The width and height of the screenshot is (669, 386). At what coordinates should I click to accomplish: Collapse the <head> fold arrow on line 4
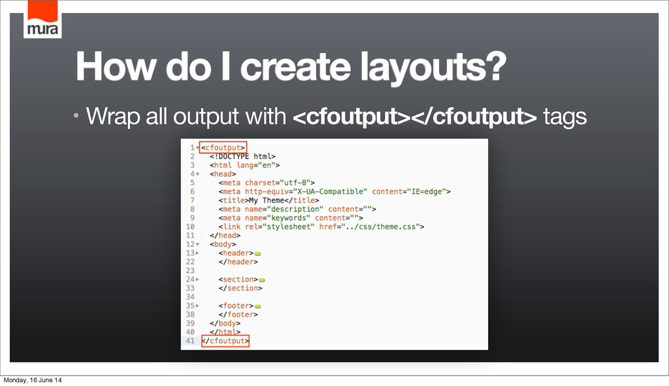click(197, 174)
